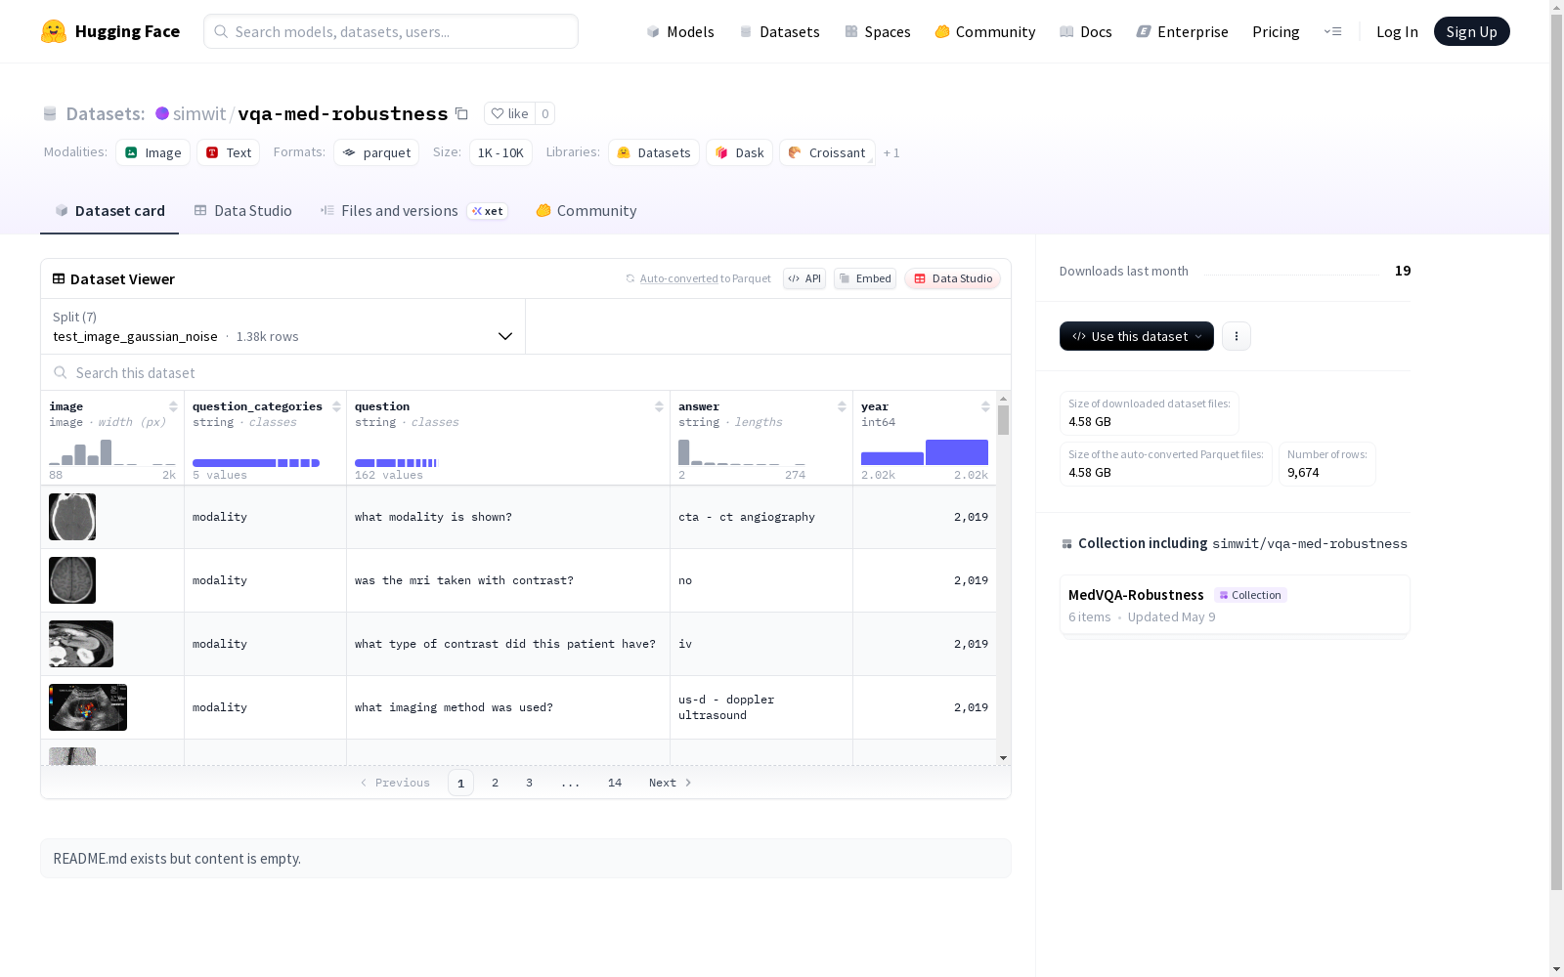Focus the Search this dataset field
The image size is (1564, 977).
(x=526, y=372)
